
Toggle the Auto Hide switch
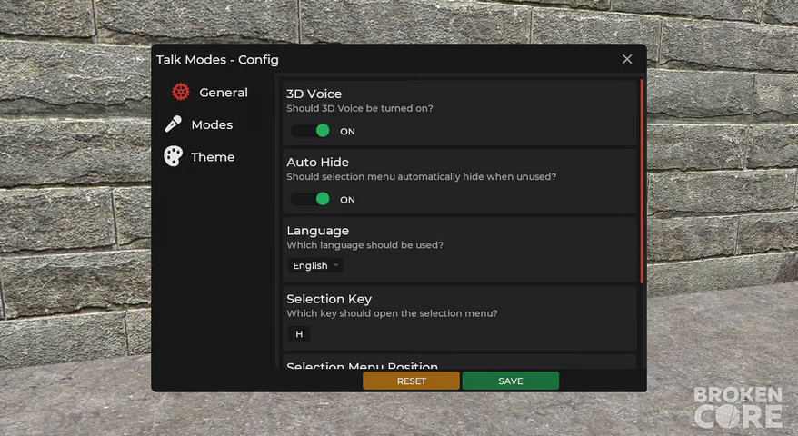click(x=310, y=199)
